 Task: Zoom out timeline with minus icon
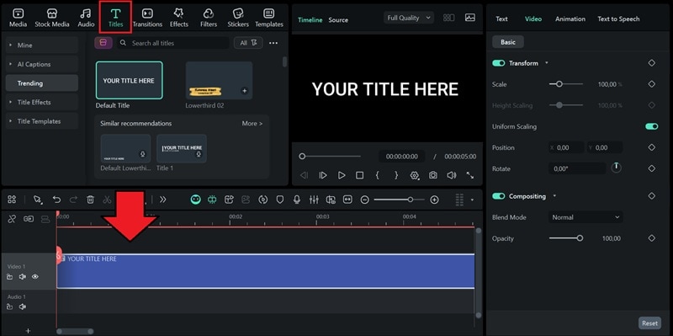coord(364,200)
